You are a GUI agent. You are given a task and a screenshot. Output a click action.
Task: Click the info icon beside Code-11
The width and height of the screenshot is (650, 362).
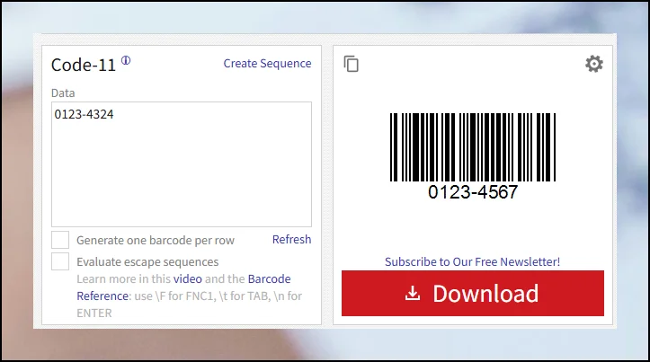126,61
